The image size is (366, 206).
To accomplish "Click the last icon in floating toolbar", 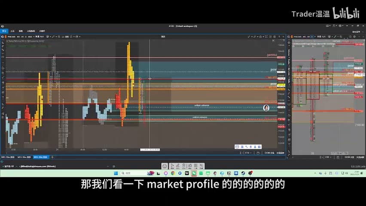I will pos(259,147).
